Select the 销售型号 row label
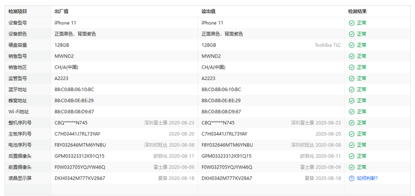 pos(18,56)
